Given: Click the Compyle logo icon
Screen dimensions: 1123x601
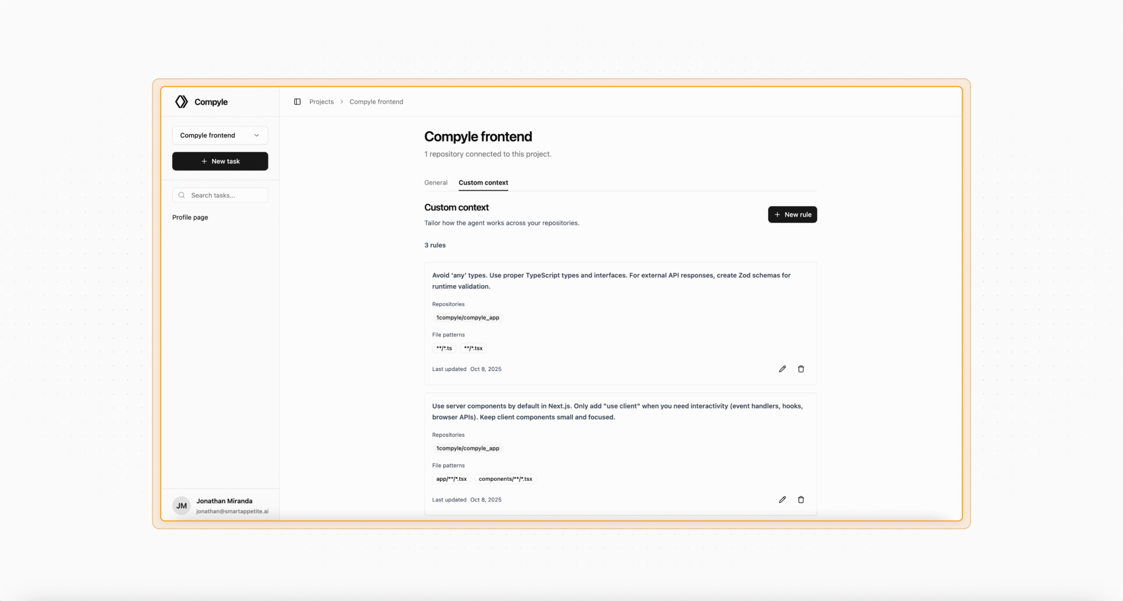Looking at the screenshot, I should point(182,102).
